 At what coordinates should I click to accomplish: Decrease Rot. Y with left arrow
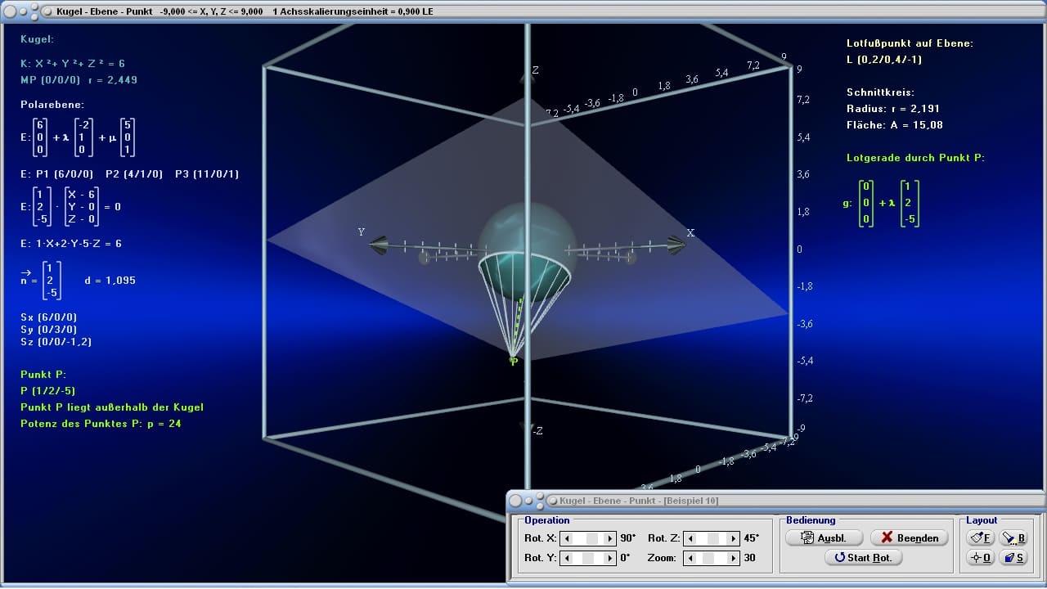tap(567, 558)
